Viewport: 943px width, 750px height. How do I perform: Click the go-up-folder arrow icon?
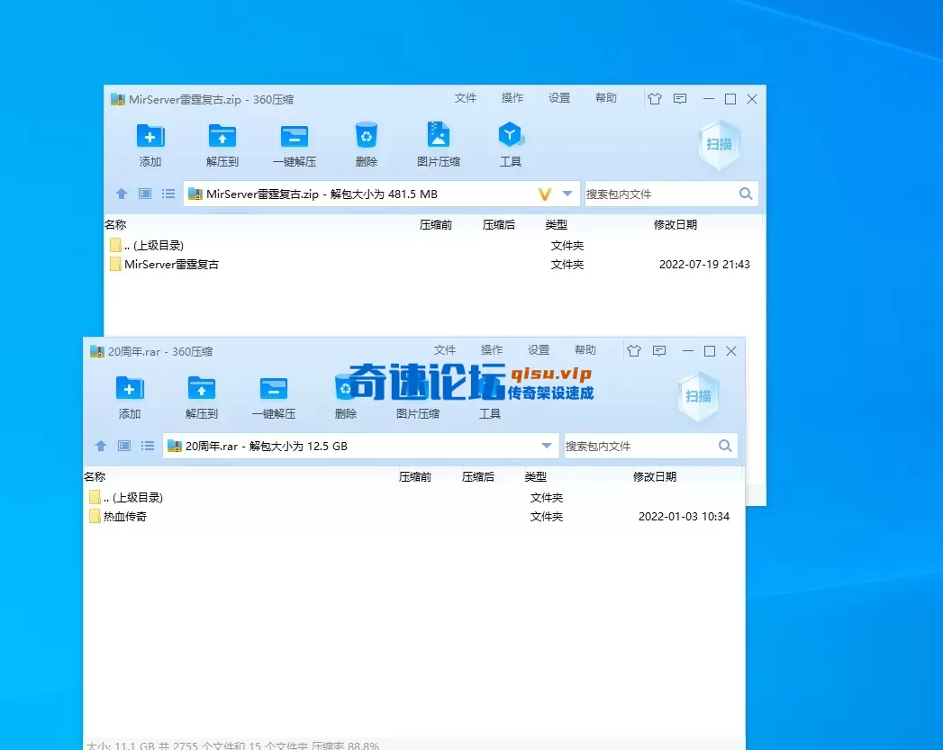pyautogui.click(x=122, y=194)
